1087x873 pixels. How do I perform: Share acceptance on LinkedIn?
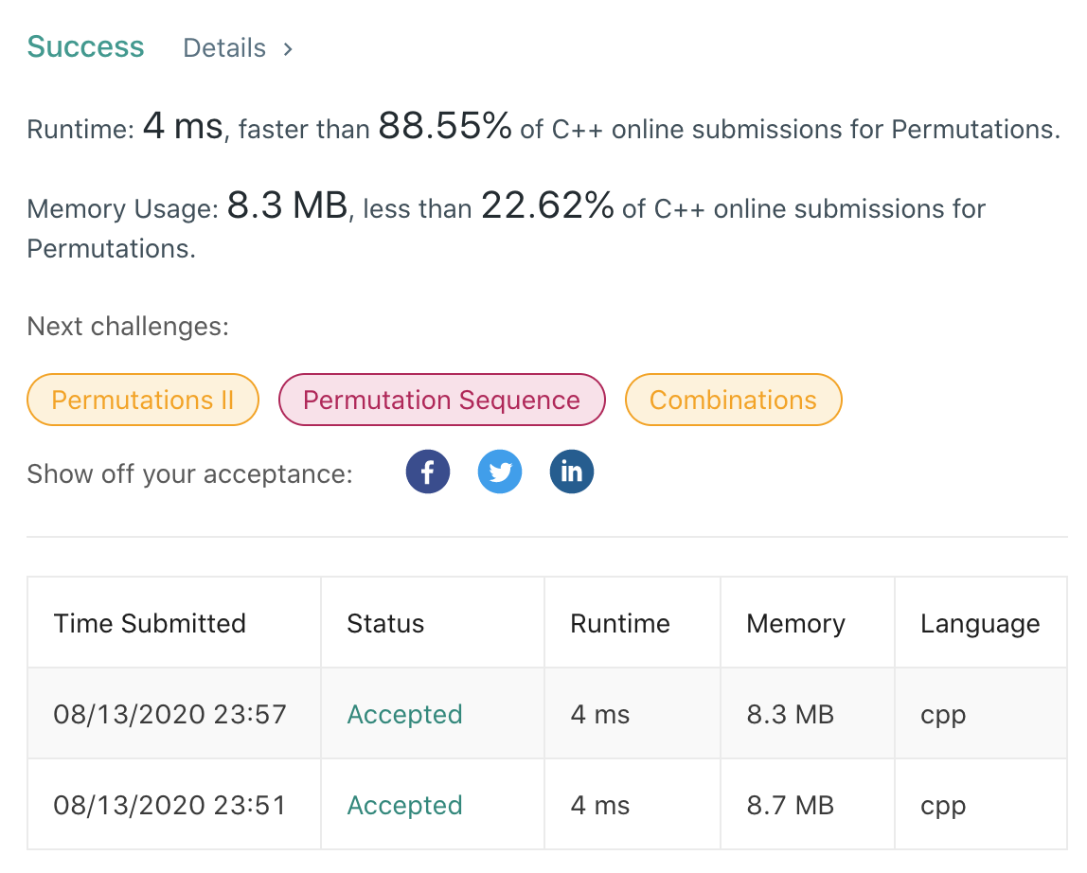(x=572, y=471)
